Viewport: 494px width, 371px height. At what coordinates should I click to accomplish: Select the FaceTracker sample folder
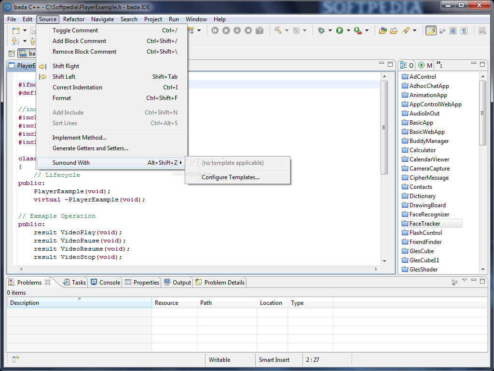pos(432,224)
